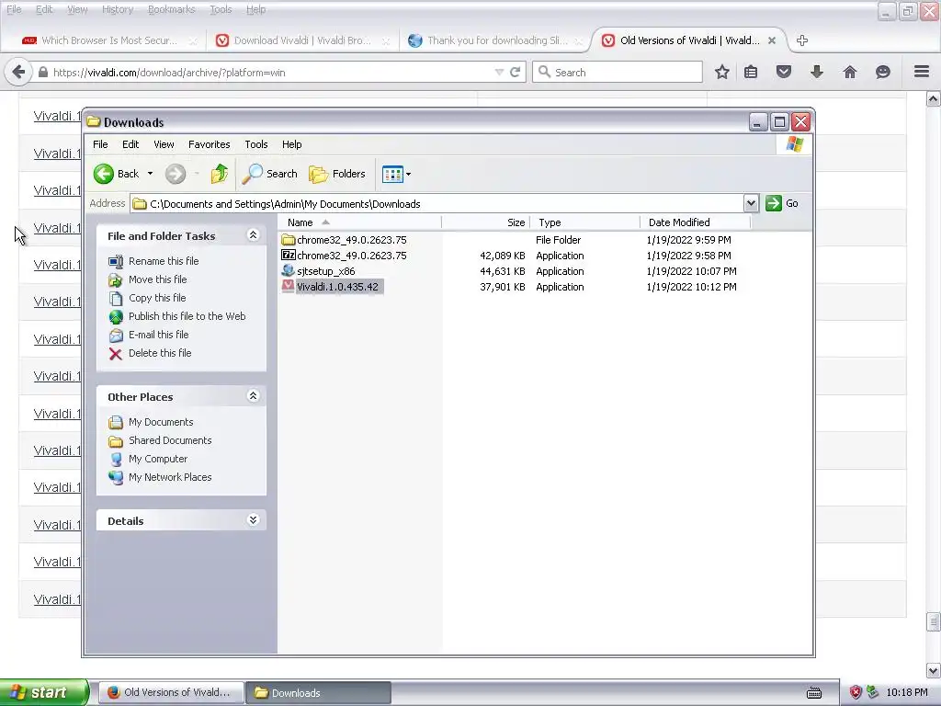Image resolution: width=941 pixels, height=706 pixels.
Task: Click the Forward arrow in Downloads toolbar
Action: [176, 174]
